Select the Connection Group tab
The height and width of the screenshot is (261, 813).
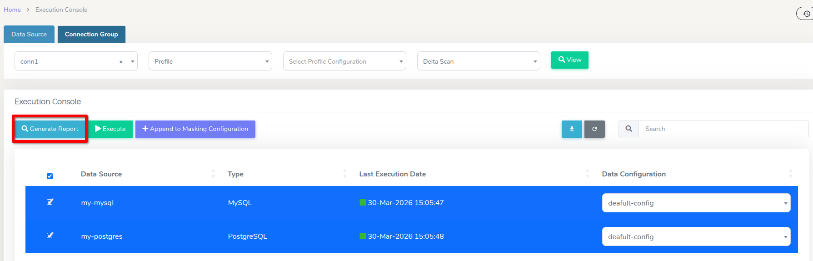click(91, 35)
